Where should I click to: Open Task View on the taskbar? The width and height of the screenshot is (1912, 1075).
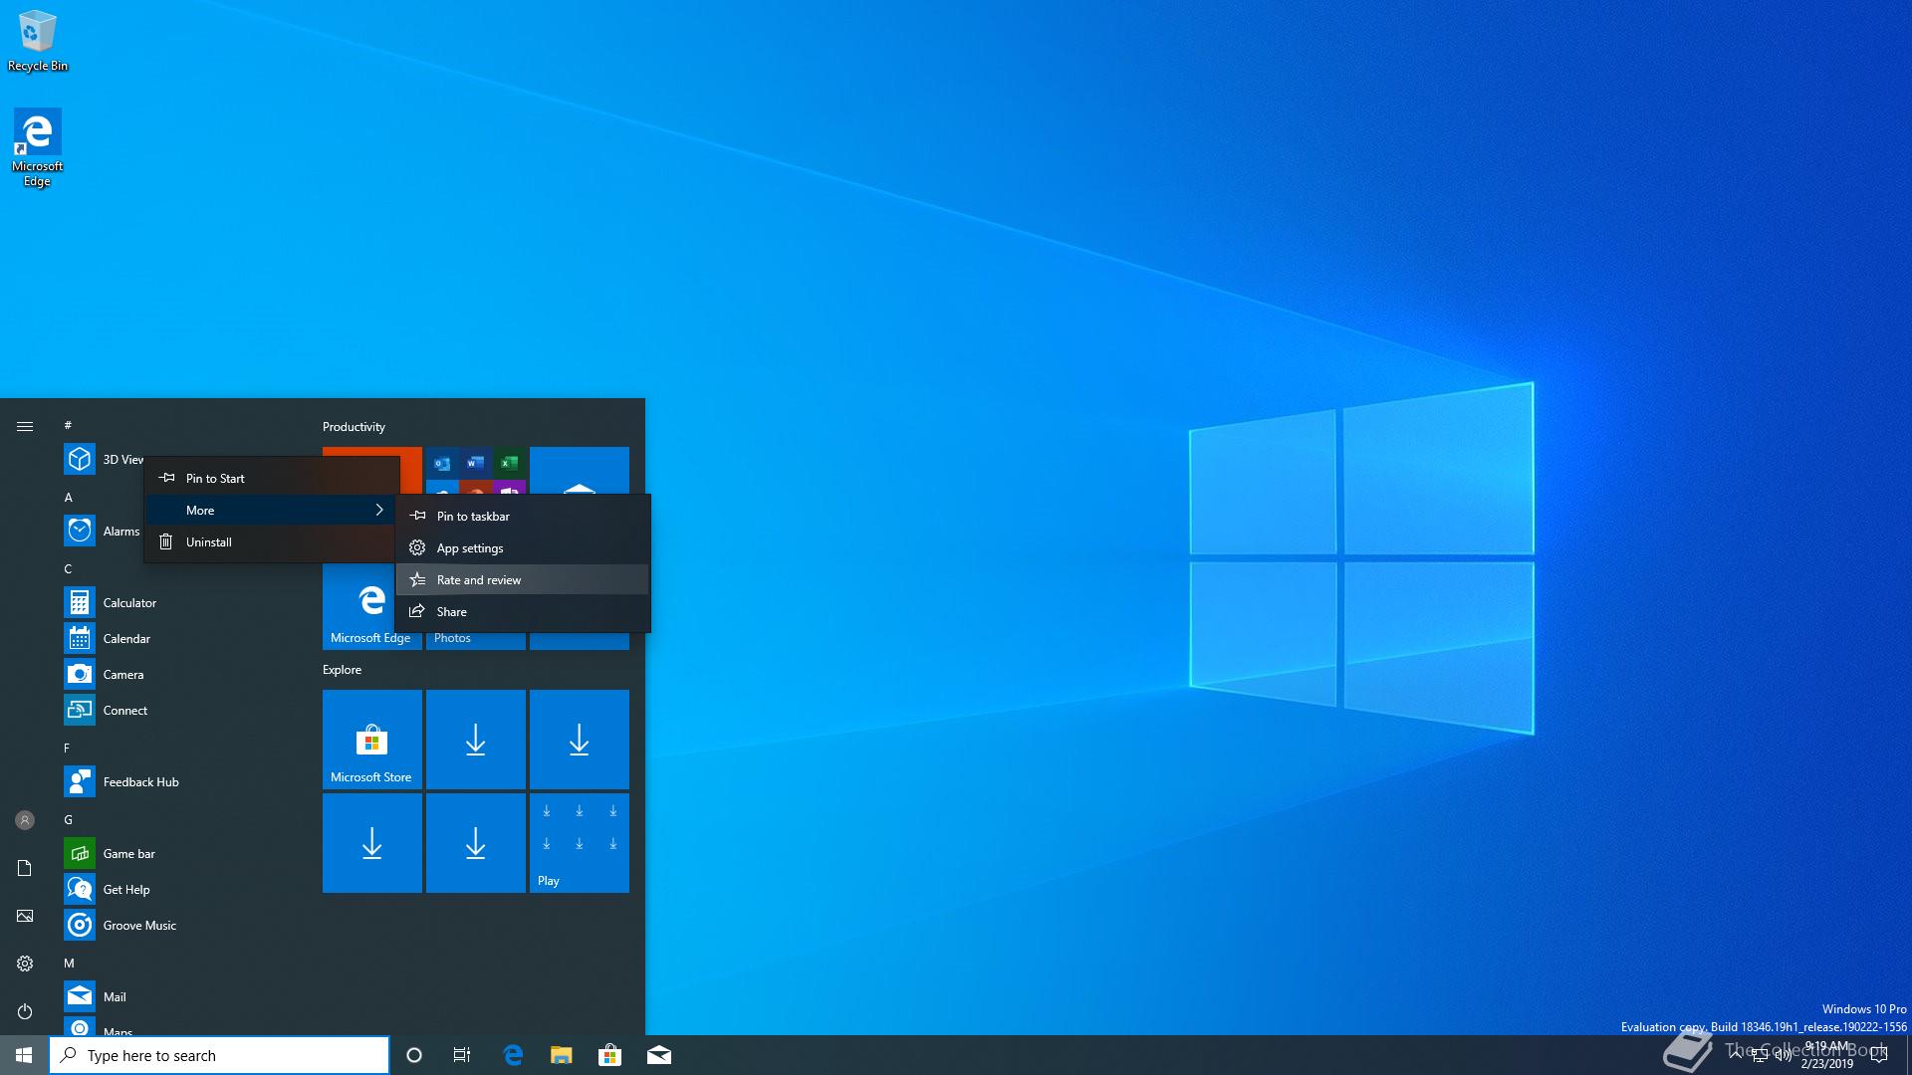pyautogui.click(x=462, y=1055)
